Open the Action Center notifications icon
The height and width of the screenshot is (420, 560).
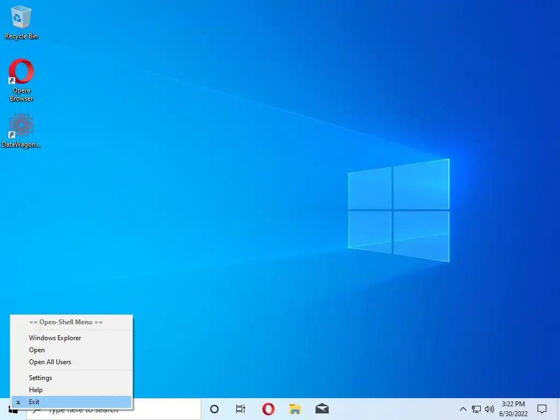pos(542,409)
